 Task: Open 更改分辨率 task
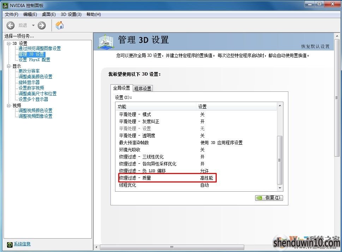coord(29,71)
